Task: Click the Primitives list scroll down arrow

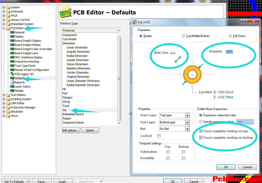Action: [x=119, y=123]
